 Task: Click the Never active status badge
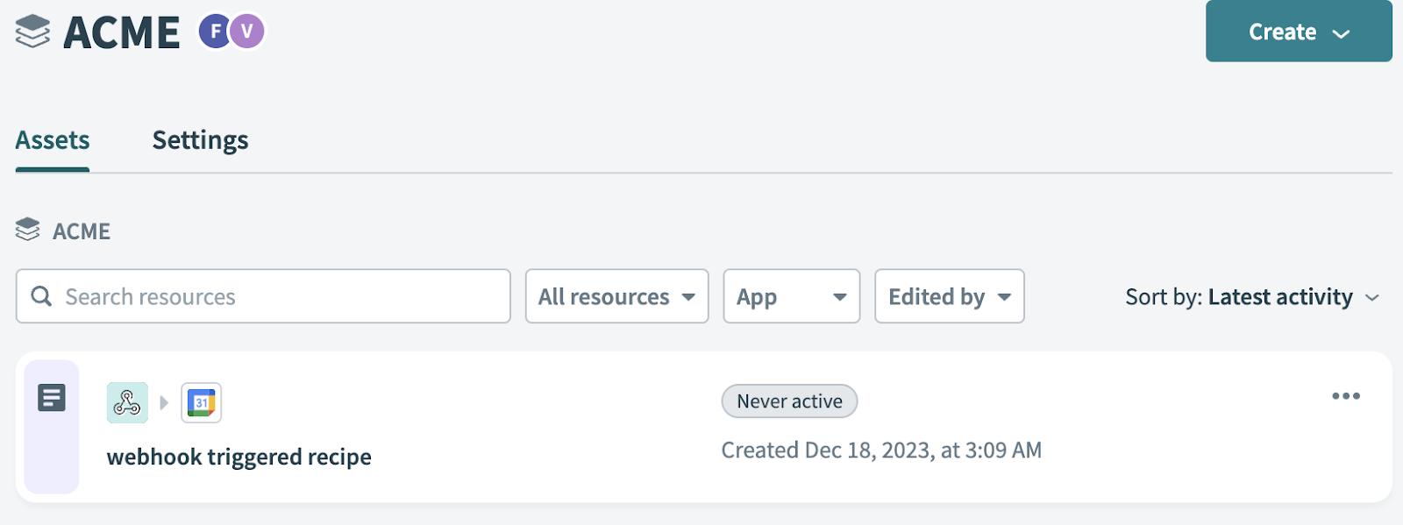[788, 401]
